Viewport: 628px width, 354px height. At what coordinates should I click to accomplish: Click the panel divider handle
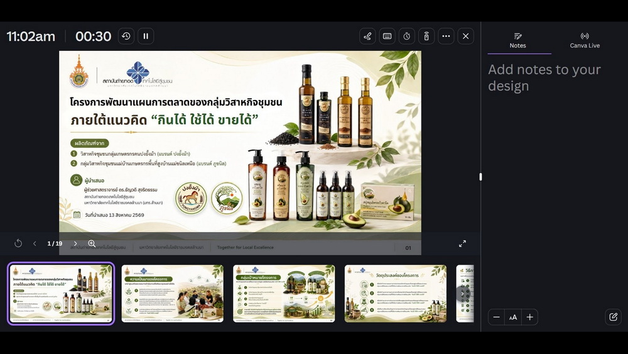pos(480,177)
